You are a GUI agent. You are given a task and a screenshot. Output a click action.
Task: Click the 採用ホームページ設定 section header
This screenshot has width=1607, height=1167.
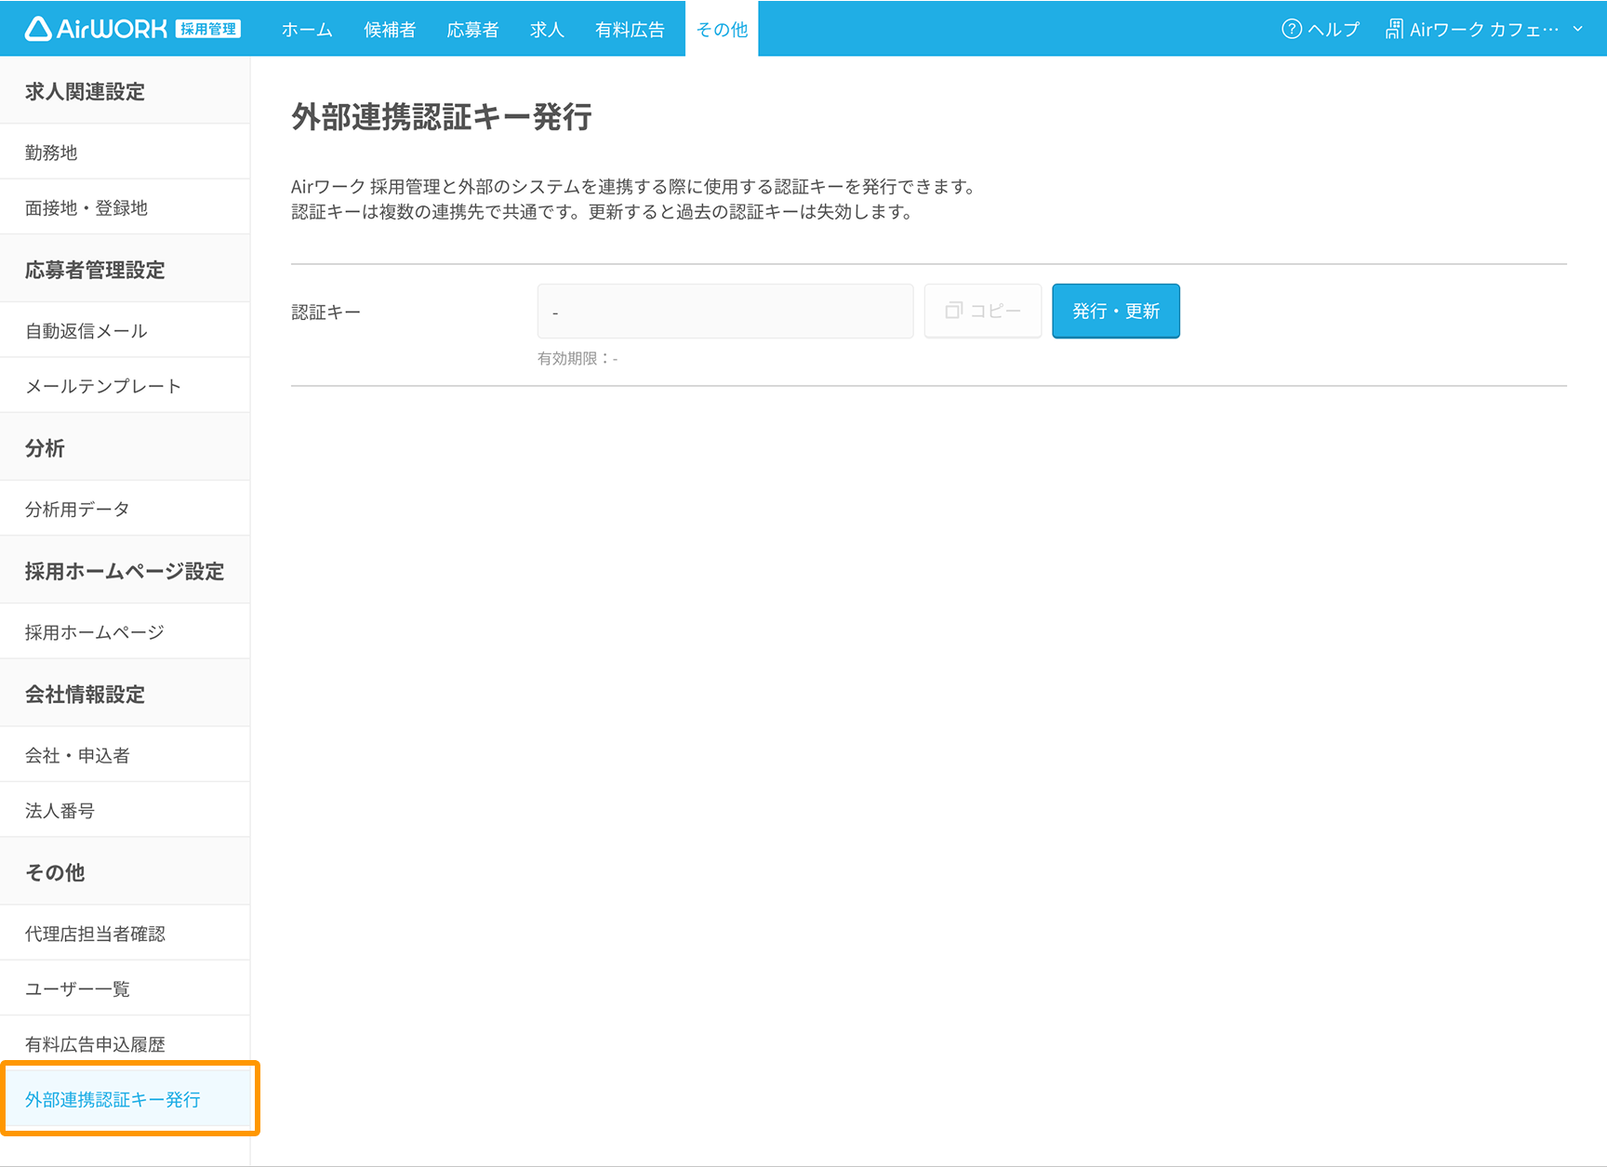[125, 571]
